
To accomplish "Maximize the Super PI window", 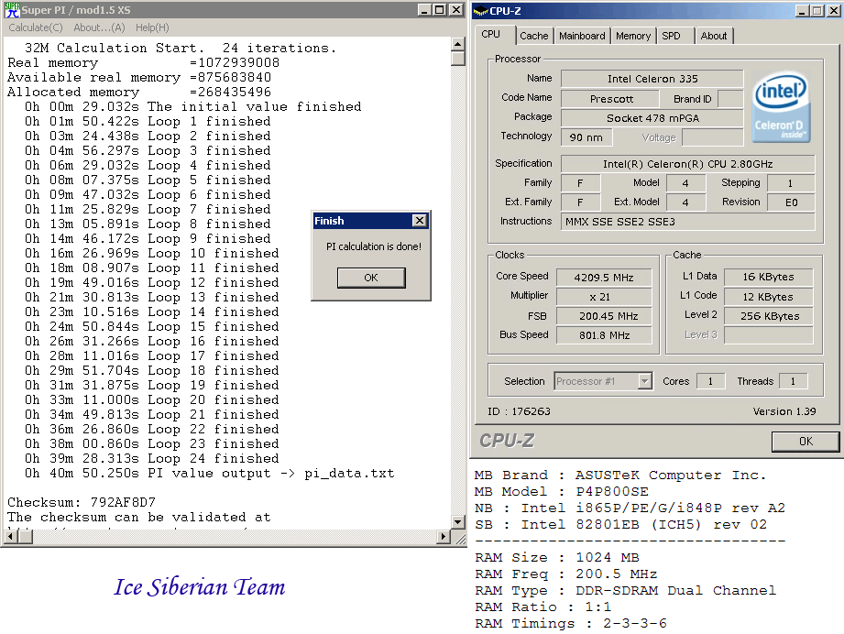I will 440,10.
